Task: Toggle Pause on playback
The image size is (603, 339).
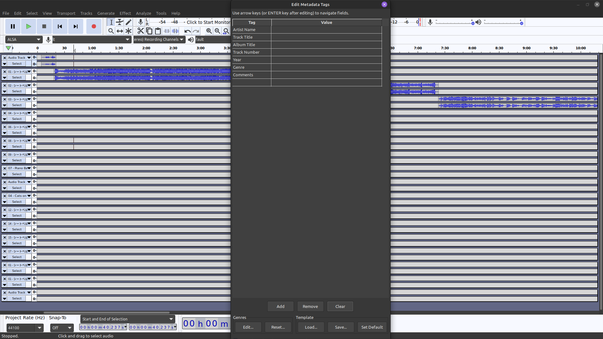Action: (13, 26)
